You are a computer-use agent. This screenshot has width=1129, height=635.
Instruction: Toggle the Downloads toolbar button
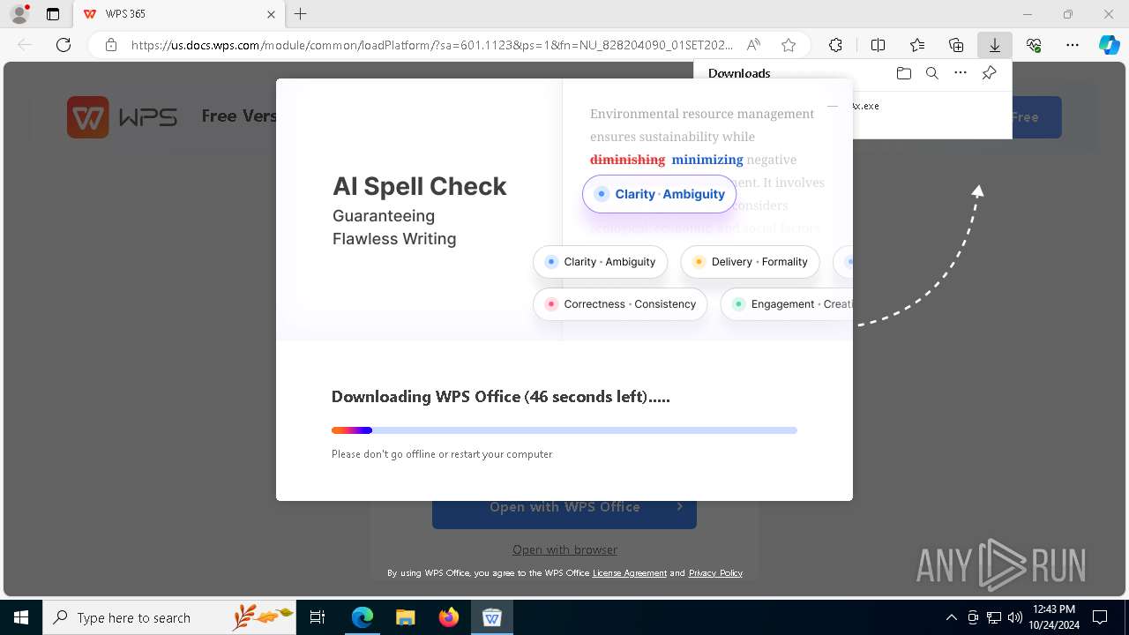995,45
